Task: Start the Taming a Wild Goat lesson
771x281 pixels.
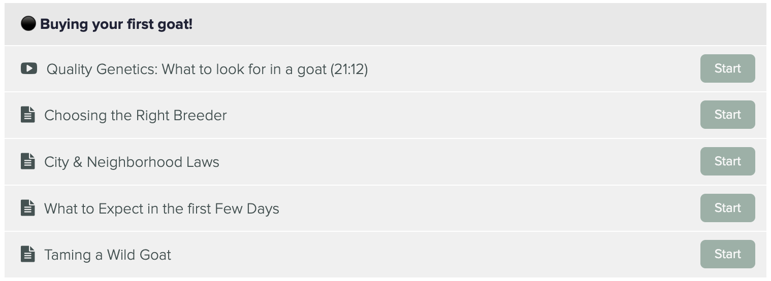Action: click(x=727, y=254)
